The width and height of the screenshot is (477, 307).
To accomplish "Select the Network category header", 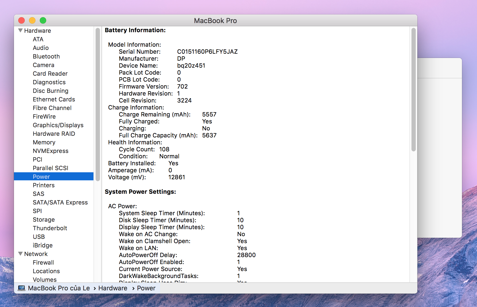I will (x=36, y=254).
